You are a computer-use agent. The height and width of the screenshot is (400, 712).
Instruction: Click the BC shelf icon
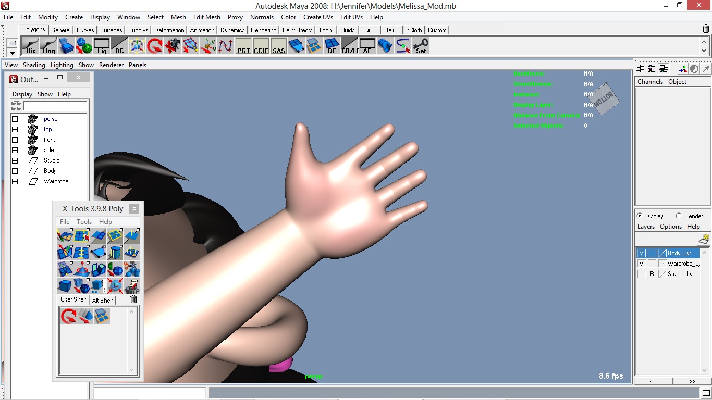tap(119, 46)
